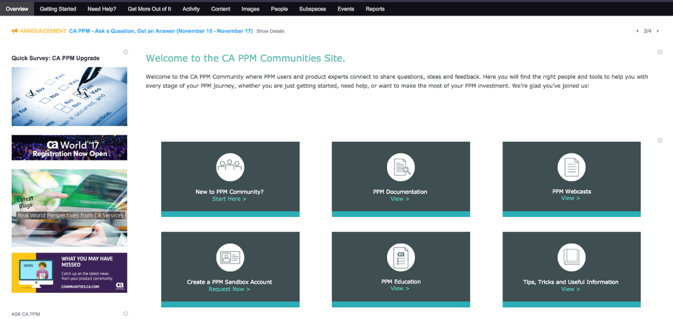
Task: Open the Events tab
Action: pyautogui.click(x=346, y=9)
